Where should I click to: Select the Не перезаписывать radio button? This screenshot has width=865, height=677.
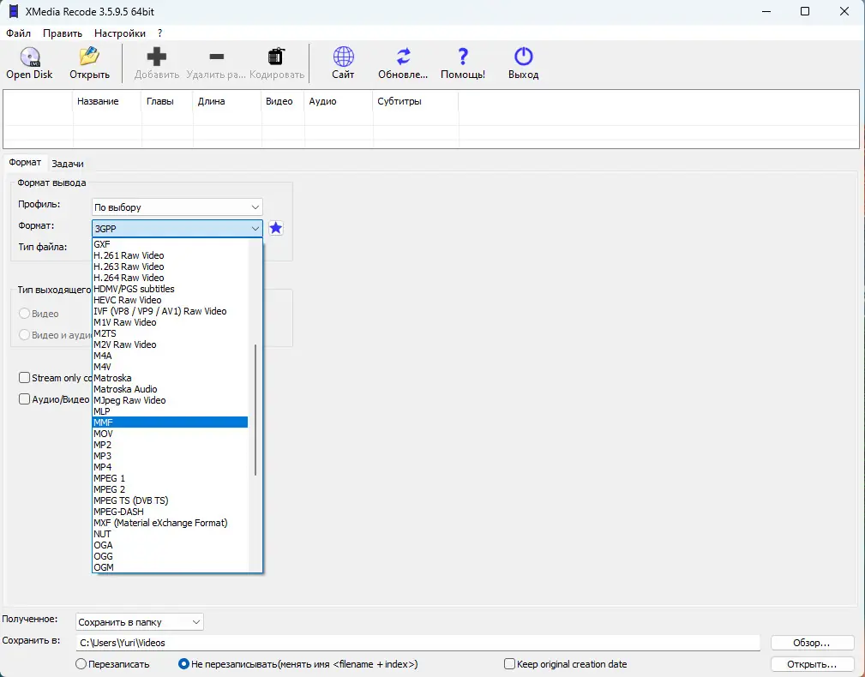coord(183,664)
